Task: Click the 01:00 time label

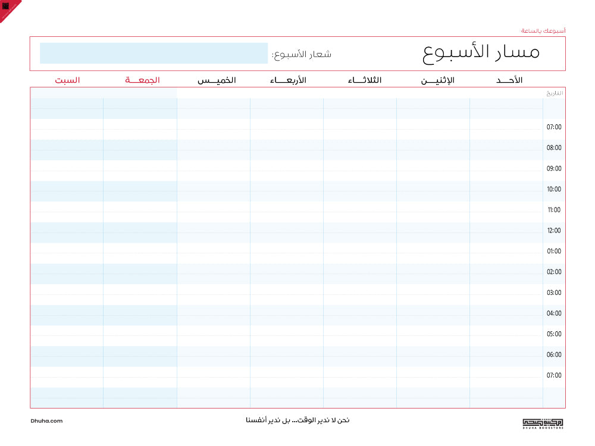Action: (554, 251)
